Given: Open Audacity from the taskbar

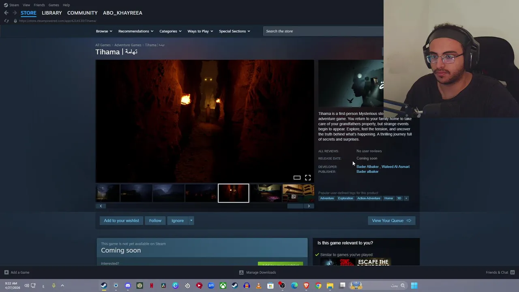Looking at the screenshot, I should pos(247,286).
